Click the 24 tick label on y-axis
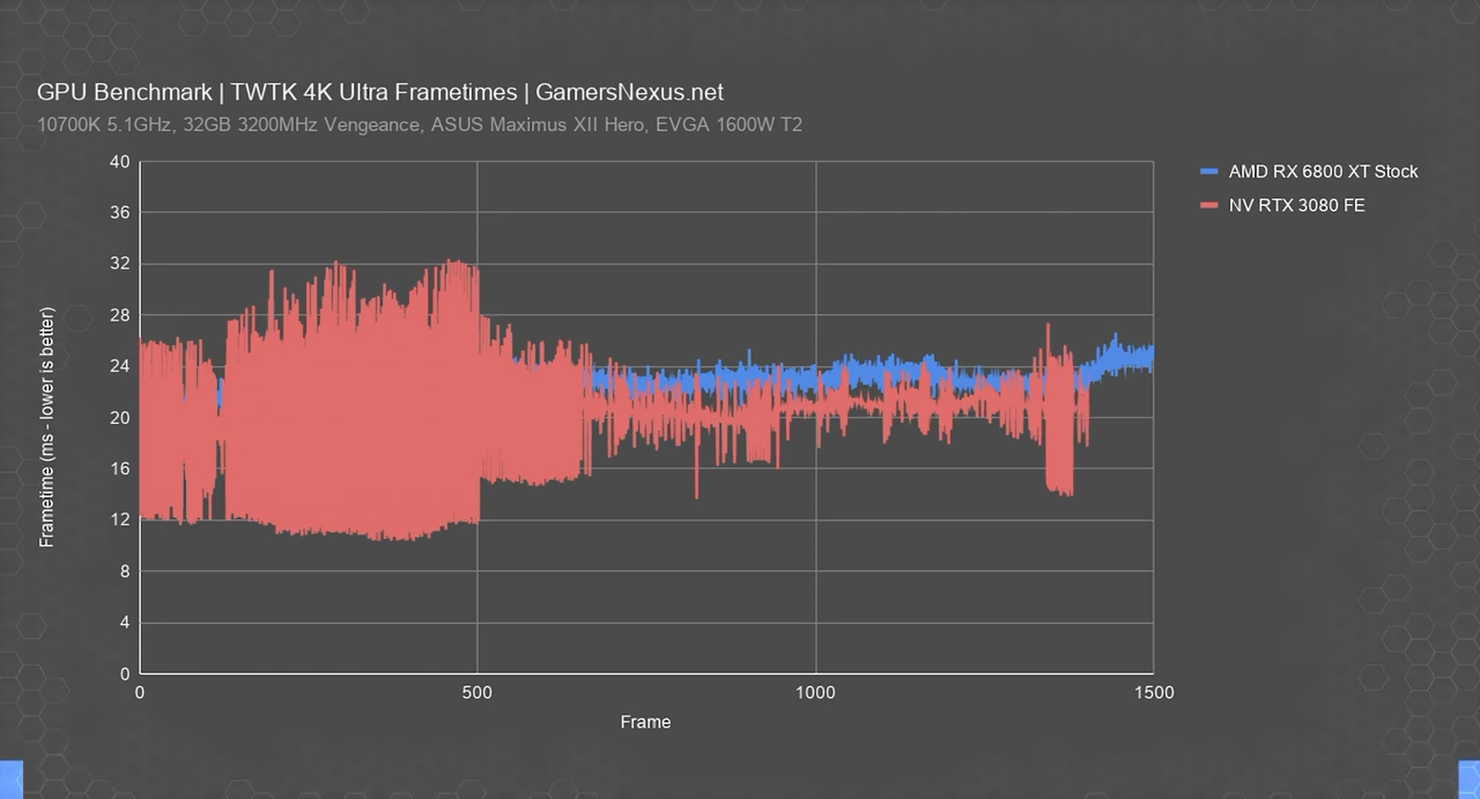The image size is (1480, 799). click(120, 366)
